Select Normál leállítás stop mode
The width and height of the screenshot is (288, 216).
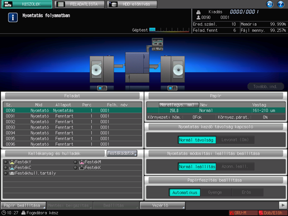point(197,166)
